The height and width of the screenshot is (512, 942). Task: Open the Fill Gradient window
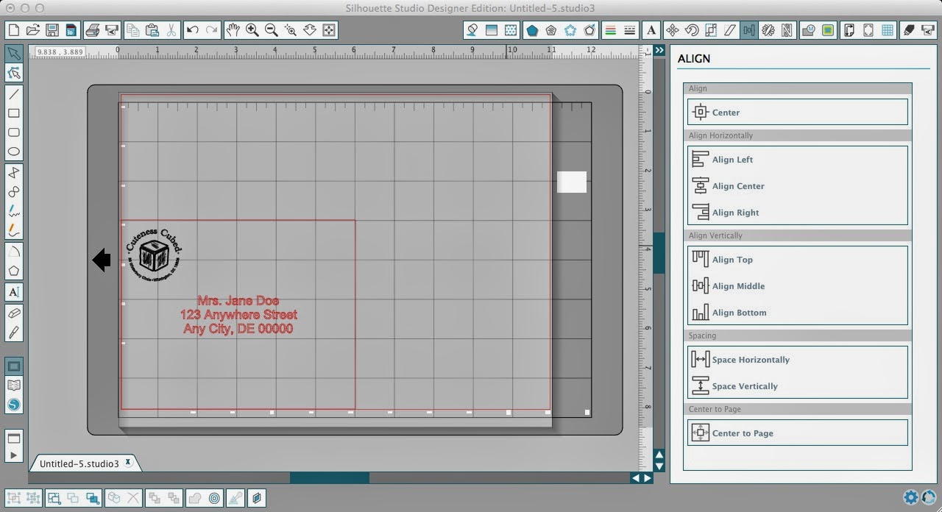pos(491,30)
